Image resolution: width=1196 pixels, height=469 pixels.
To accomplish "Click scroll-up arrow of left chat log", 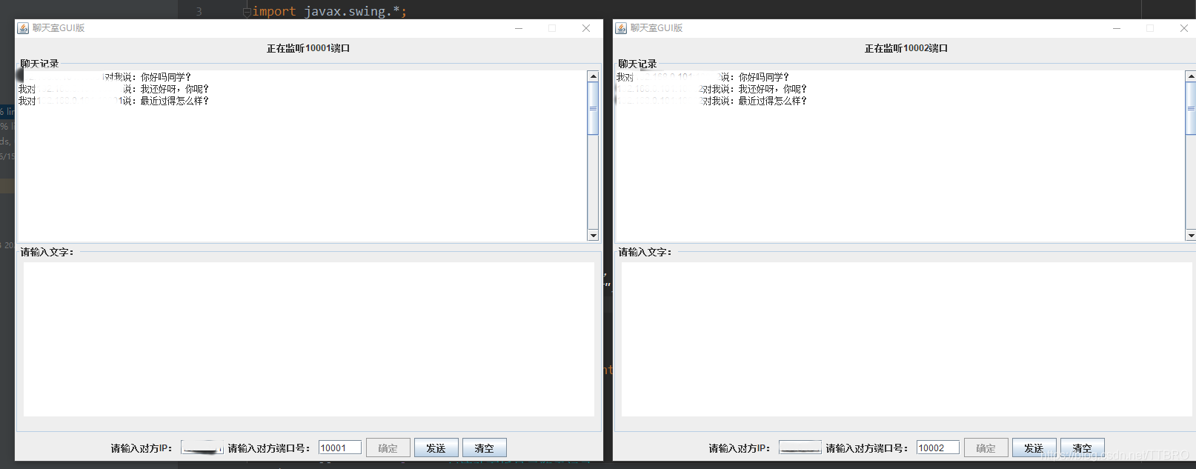I will click(x=593, y=76).
